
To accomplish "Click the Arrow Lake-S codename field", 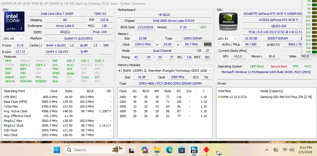I will [x=65, y=26].
